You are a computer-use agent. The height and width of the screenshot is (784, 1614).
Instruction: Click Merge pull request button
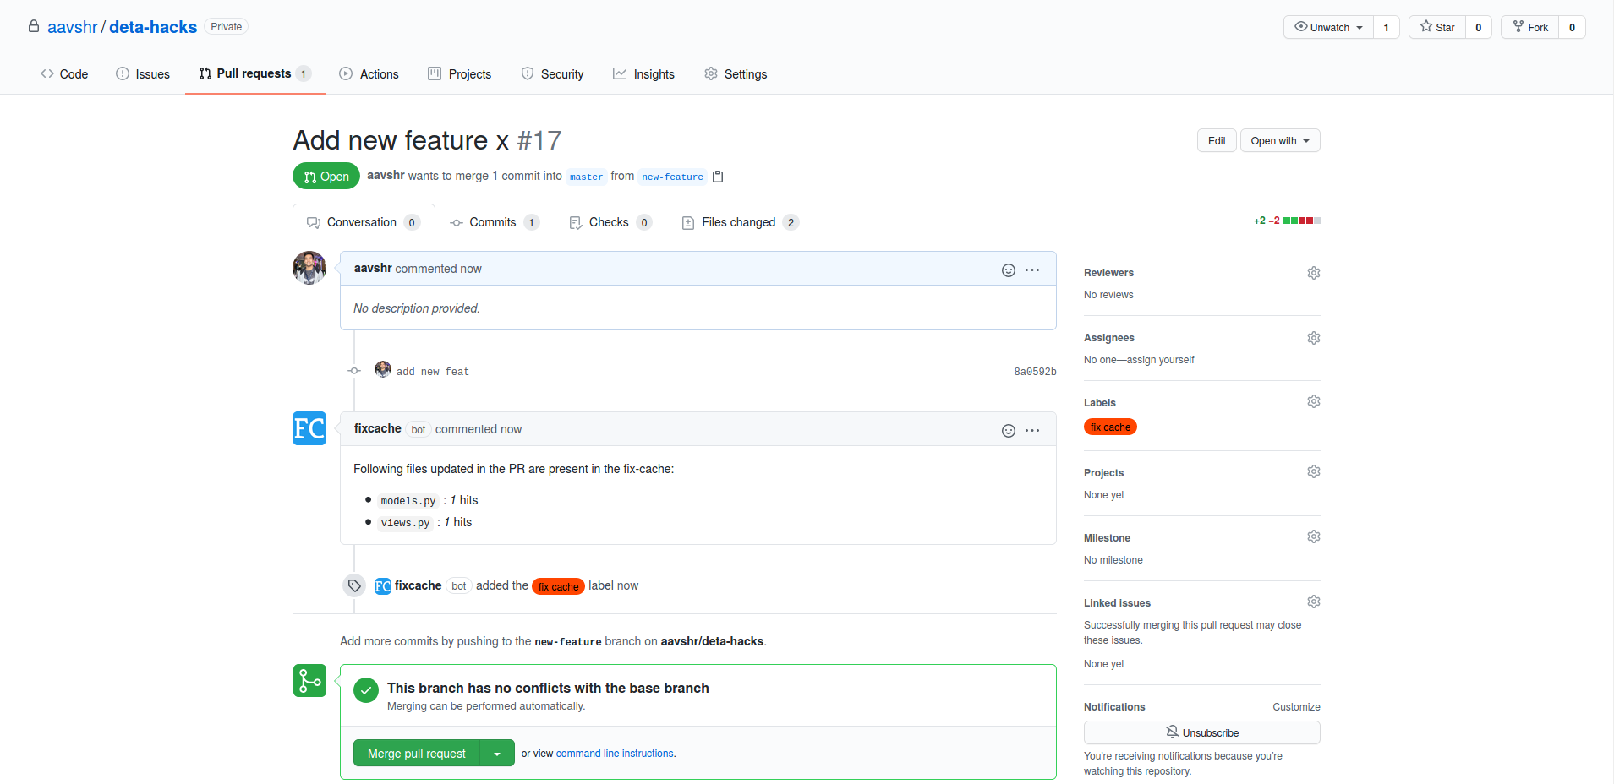point(417,754)
